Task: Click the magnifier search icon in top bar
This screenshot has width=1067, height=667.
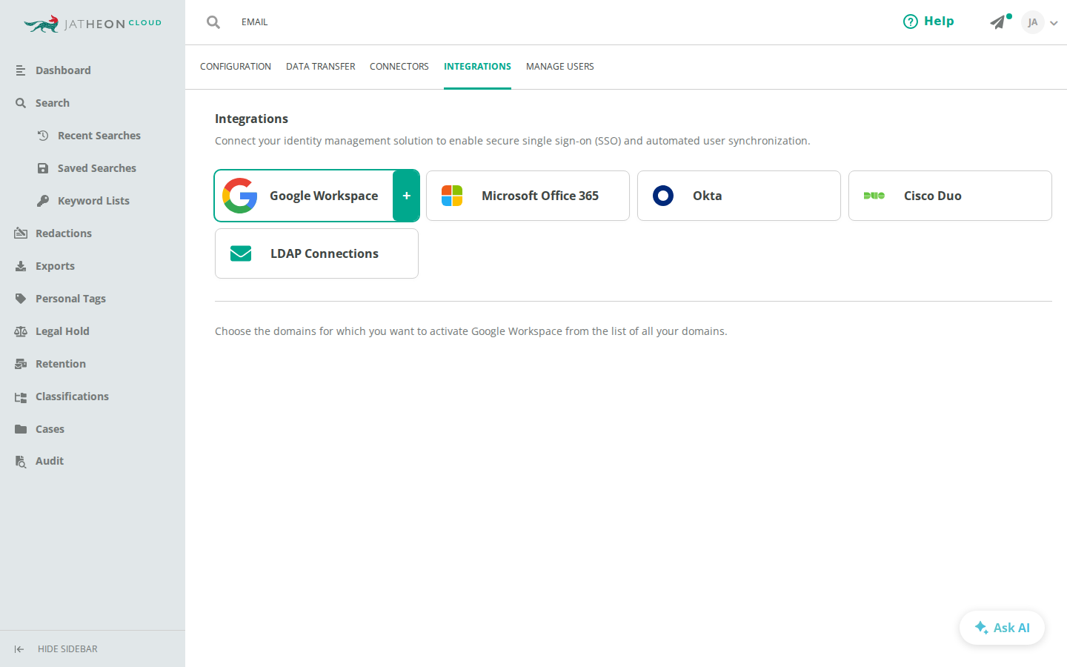Action: (213, 22)
